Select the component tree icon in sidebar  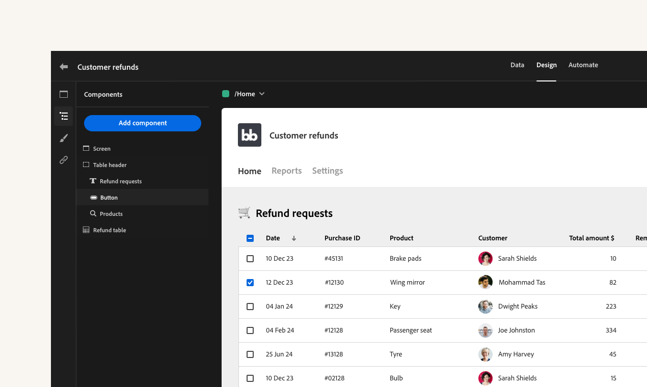pyautogui.click(x=64, y=116)
